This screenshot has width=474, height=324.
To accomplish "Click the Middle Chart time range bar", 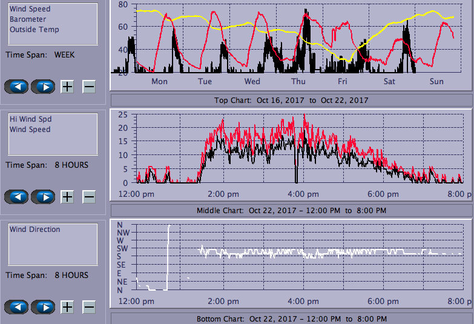I will (x=291, y=210).
